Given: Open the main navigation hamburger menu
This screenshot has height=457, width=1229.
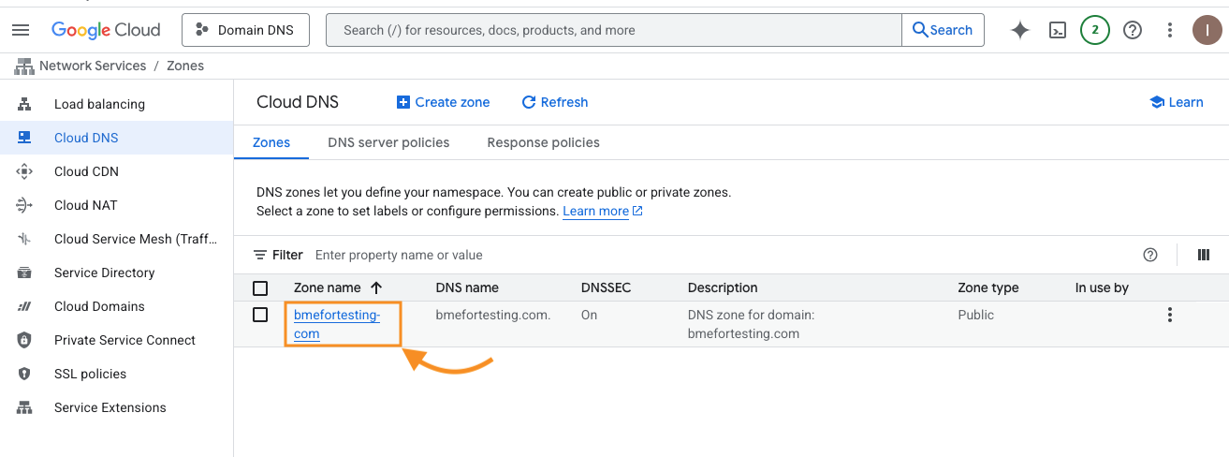Looking at the screenshot, I should pyautogui.click(x=21, y=30).
